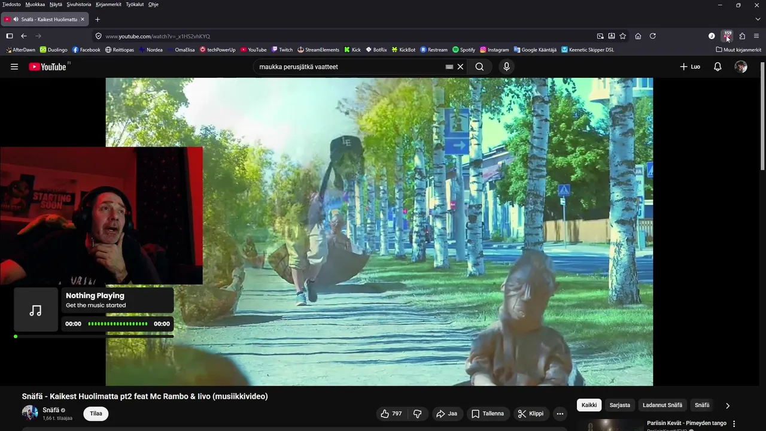766x431 pixels.
Task: Open the Sivuhistoria menu
Action: (79, 4)
